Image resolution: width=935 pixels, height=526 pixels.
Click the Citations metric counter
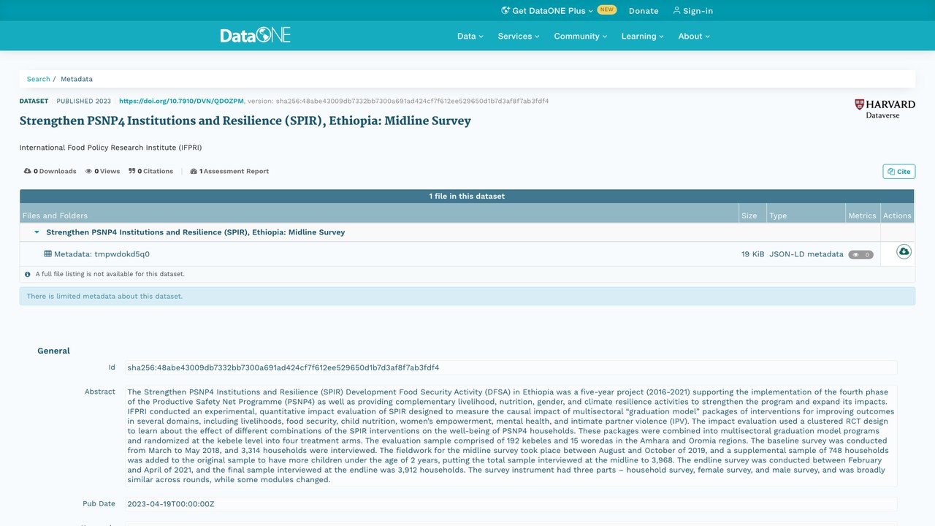tap(150, 171)
